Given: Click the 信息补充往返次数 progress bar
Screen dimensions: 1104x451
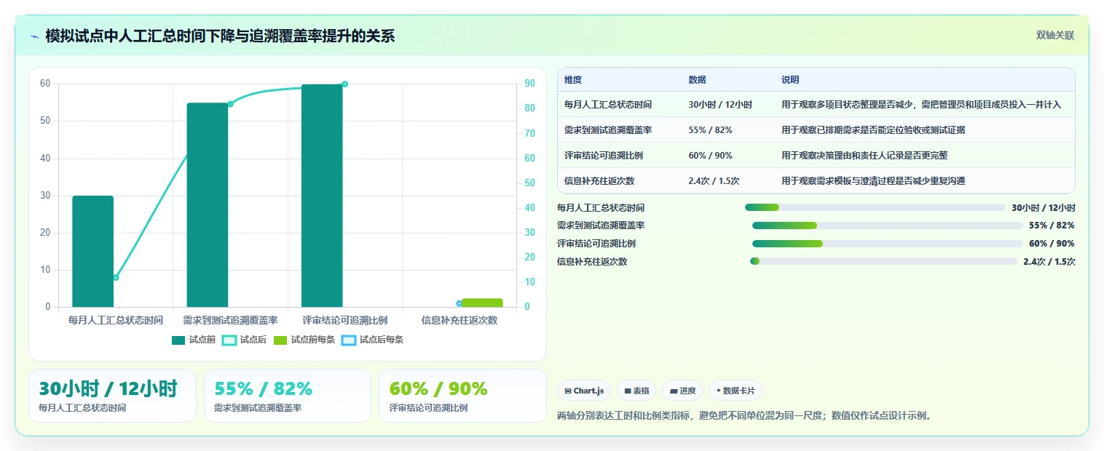Looking at the screenshot, I should click(x=883, y=261).
